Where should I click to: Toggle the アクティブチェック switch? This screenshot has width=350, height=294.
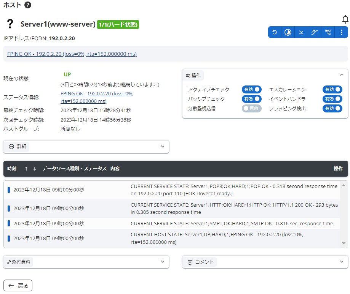pos(252,90)
